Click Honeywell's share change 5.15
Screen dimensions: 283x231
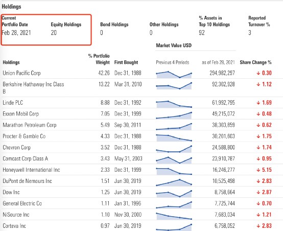tap(264, 170)
